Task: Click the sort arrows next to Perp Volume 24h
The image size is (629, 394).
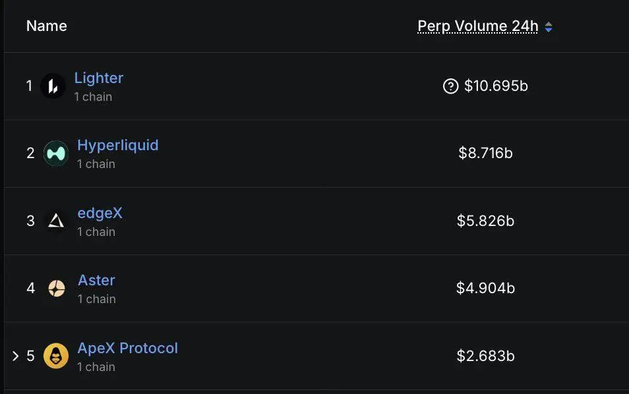Action: (x=549, y=27)
